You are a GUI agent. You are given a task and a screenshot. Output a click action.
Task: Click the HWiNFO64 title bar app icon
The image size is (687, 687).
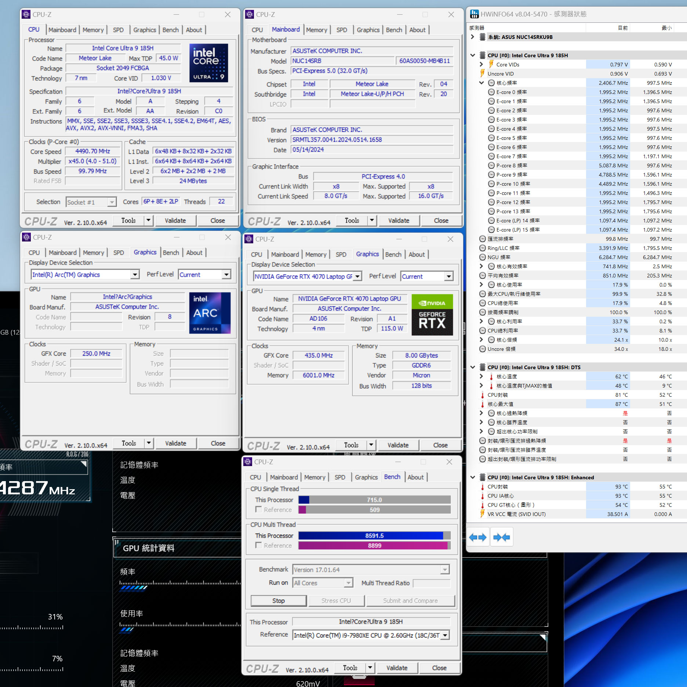click(x=474, y=14)
